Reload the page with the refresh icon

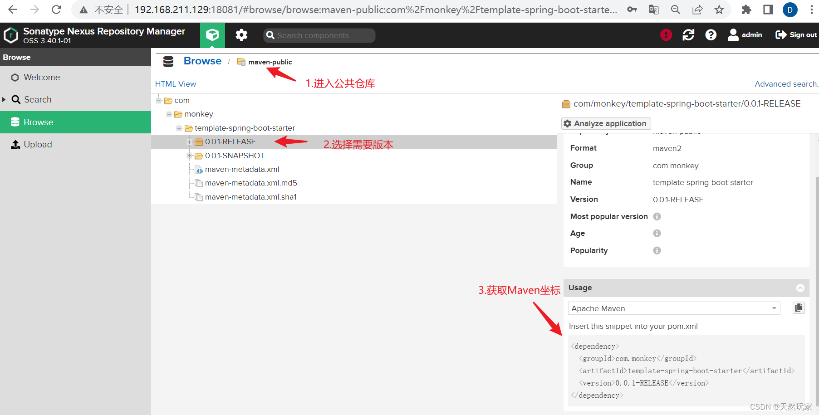(56, 10)
